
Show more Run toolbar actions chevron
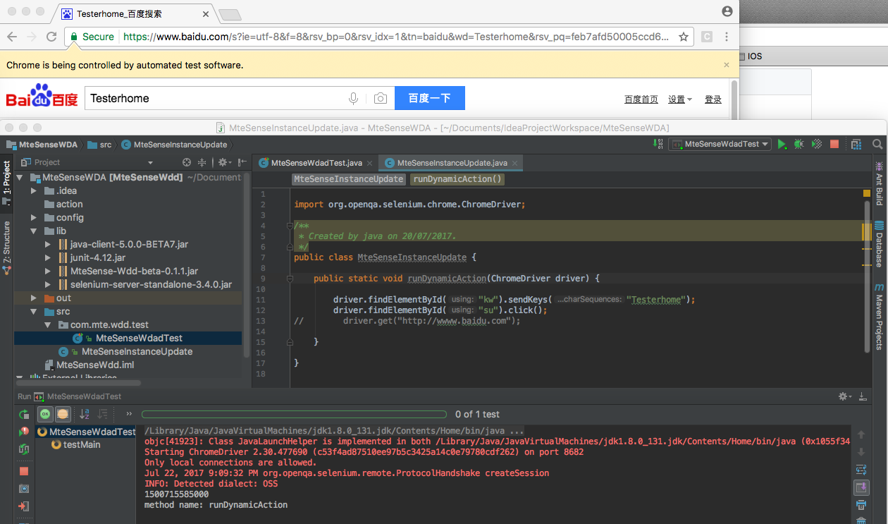[129, 414]
